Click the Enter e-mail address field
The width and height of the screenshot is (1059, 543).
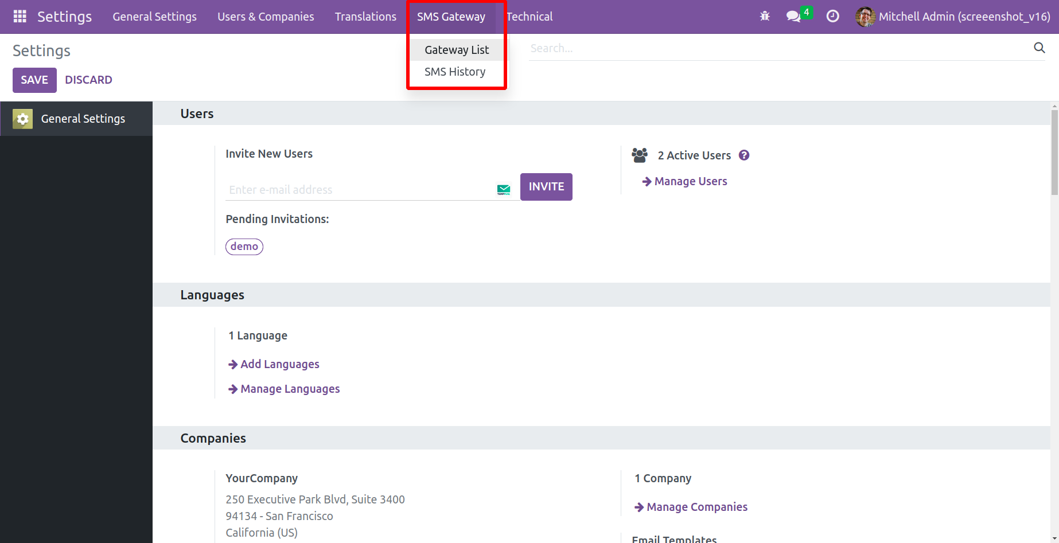point(359,190)
